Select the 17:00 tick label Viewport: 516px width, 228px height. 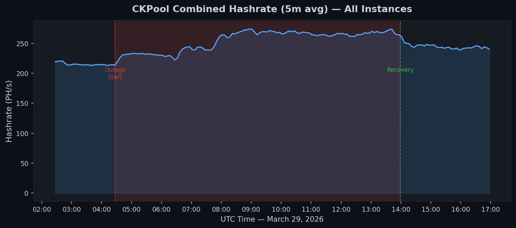(x=491, y=209)
